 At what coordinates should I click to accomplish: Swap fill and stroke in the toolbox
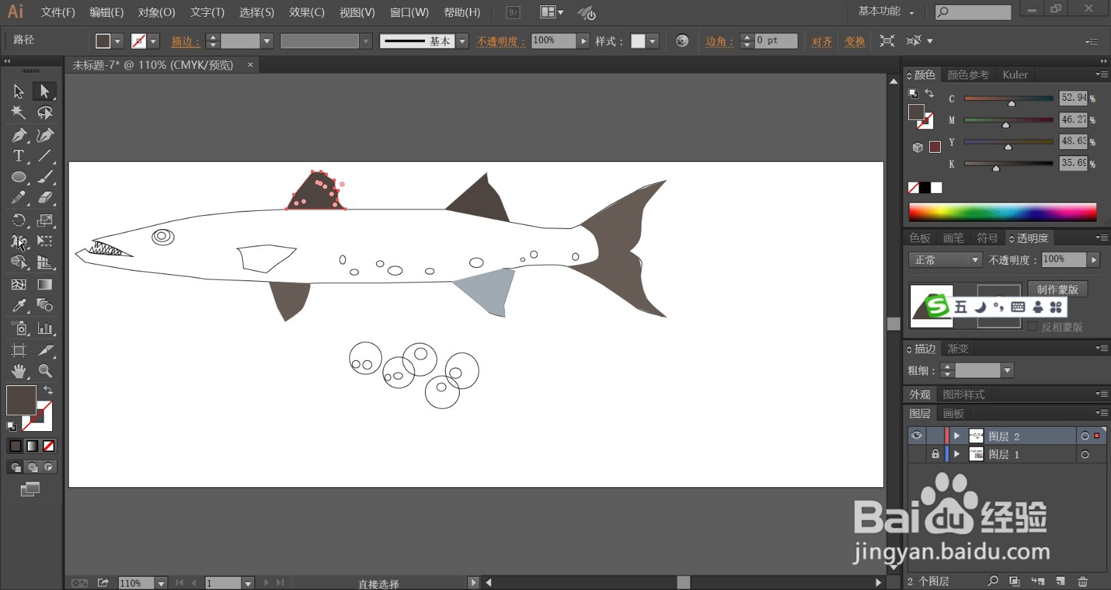(48, 390)
